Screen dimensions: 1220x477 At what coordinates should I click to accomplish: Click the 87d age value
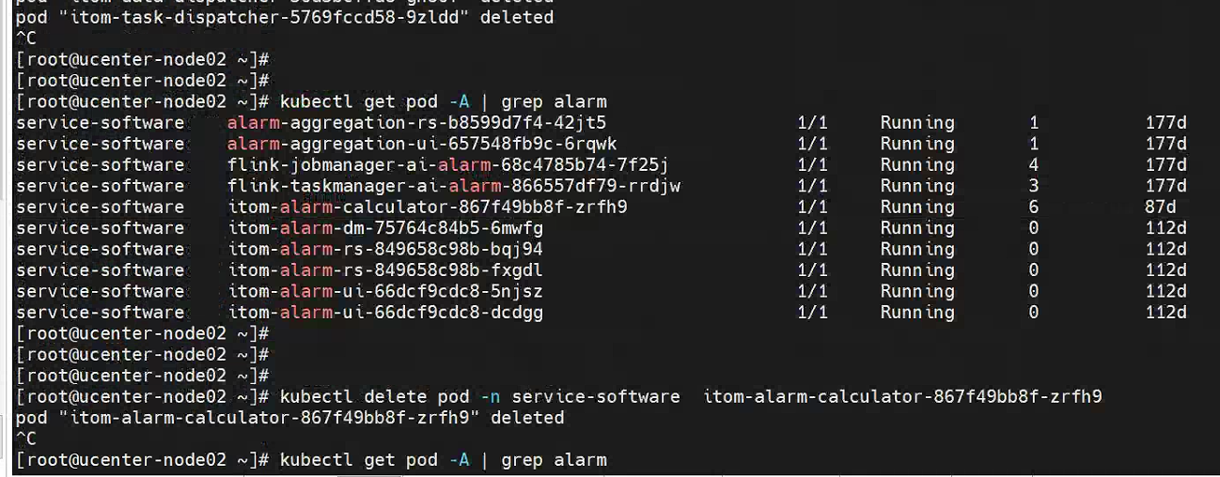tap(1160, 207)
